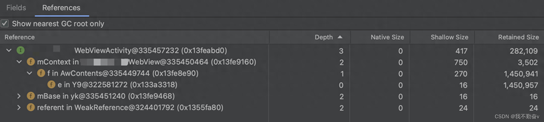Sort by Native Size column header
Viewport: 544px width, 122px height.
[x=387, y=37]
